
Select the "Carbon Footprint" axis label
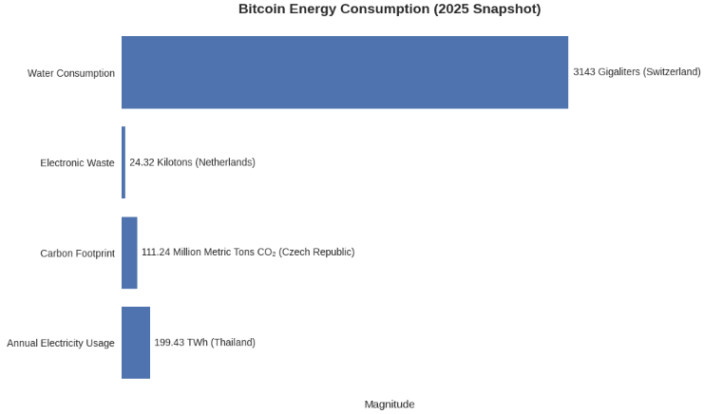(77, 254)
